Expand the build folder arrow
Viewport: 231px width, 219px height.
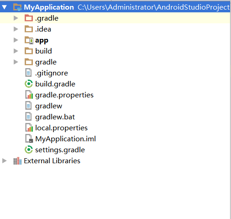[x=16, y=51]
